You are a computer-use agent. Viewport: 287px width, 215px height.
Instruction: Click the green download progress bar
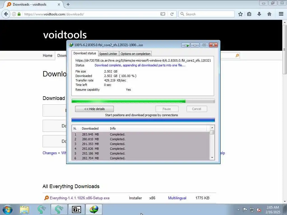143,101
